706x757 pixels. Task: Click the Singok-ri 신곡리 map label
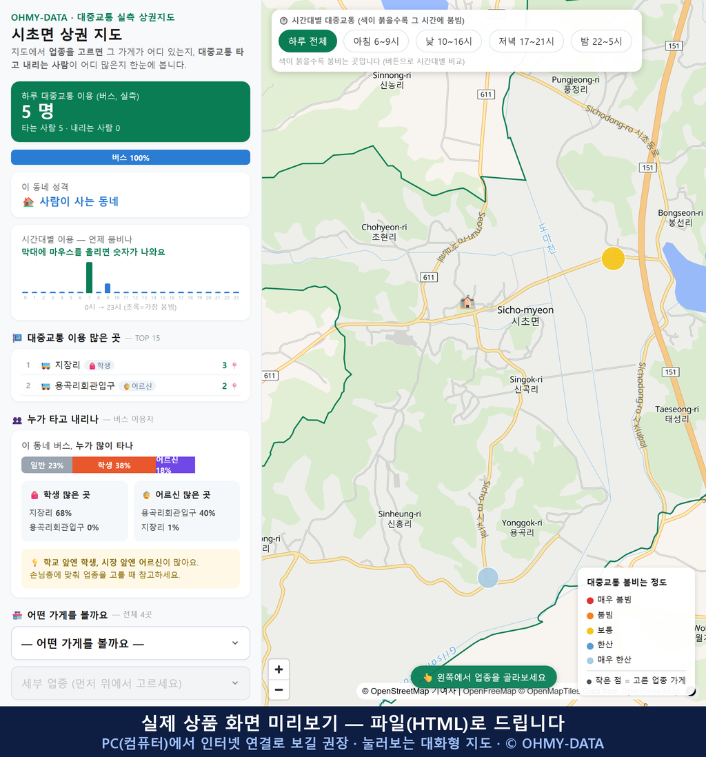click(526, 384)
